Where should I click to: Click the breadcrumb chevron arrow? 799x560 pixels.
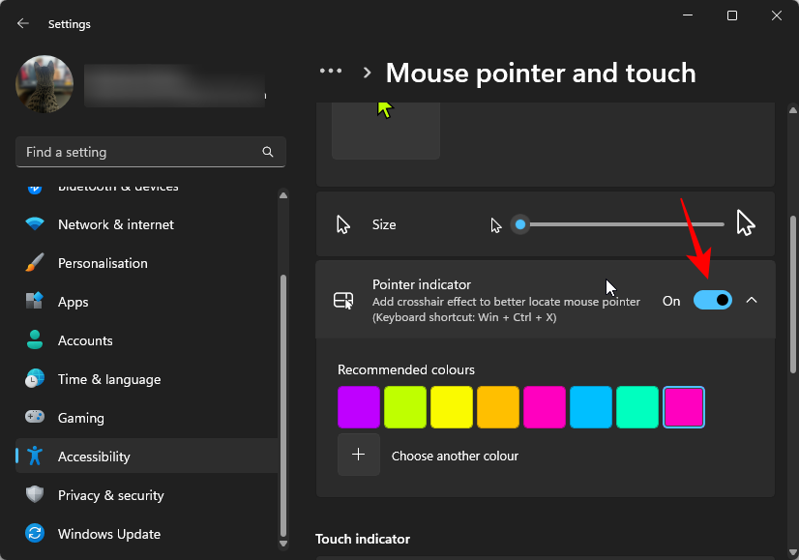pyautogui.click(x=367, y=73)
